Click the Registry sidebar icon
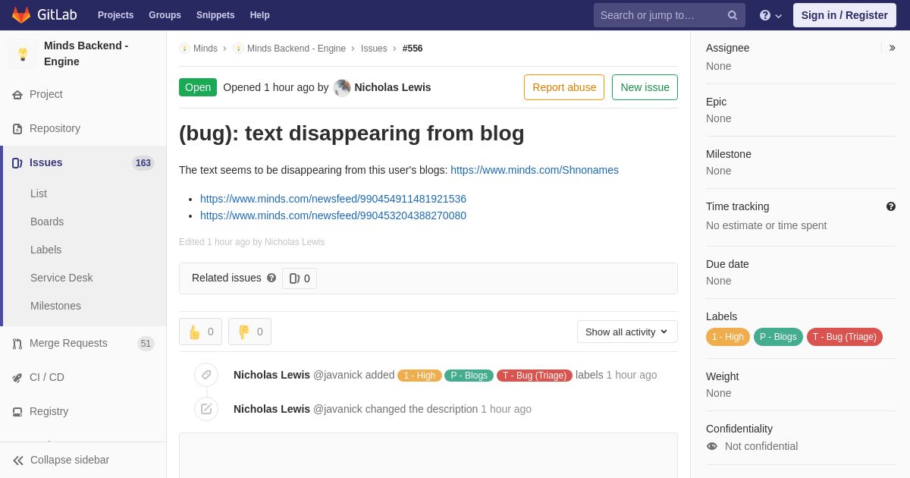This screenshot has height=478, width=910. (17, 412)
